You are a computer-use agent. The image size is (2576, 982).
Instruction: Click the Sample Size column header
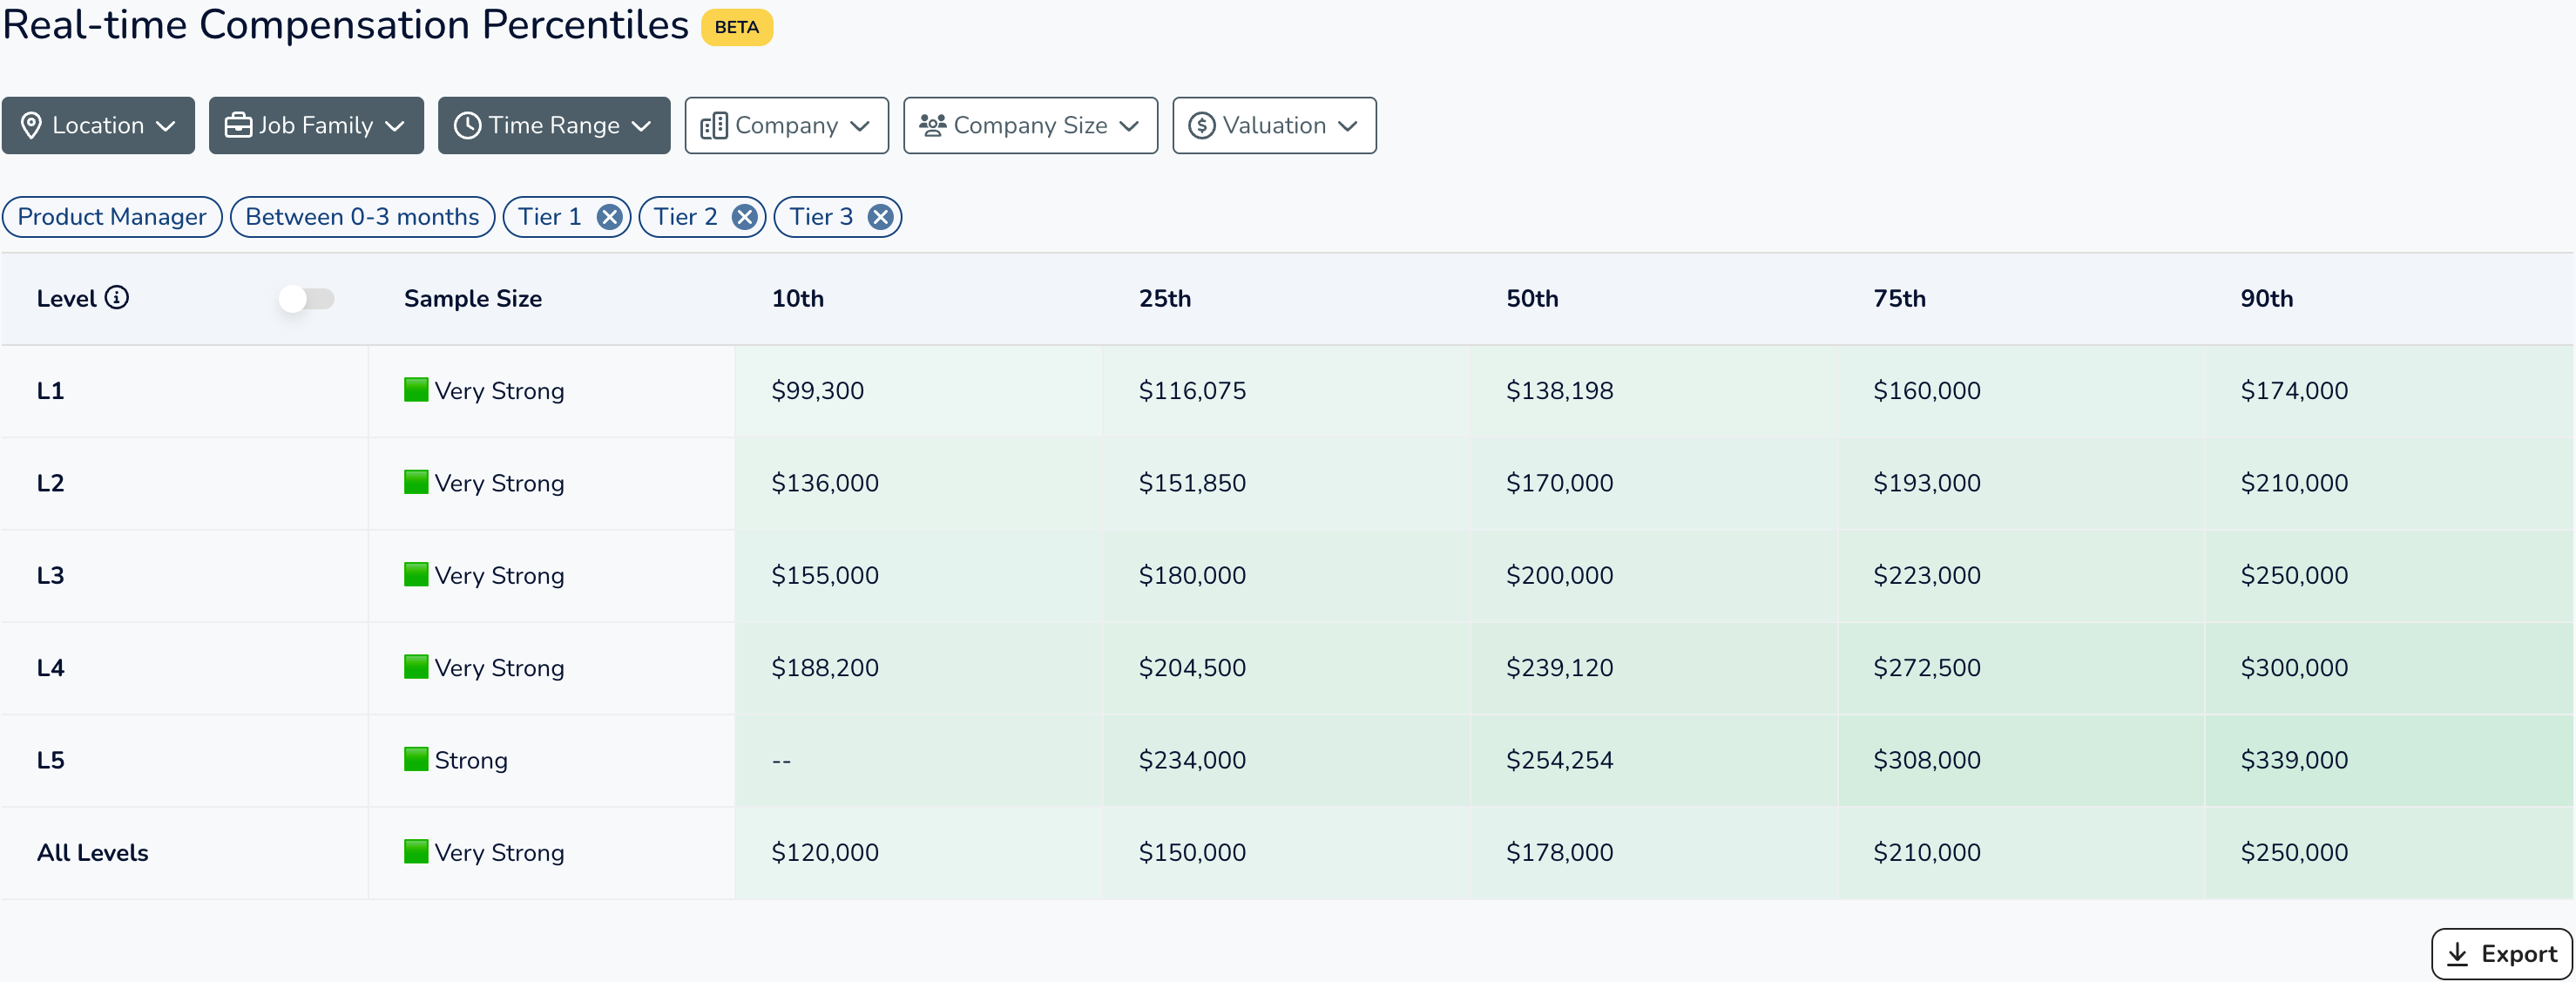[x=473, y=298]
